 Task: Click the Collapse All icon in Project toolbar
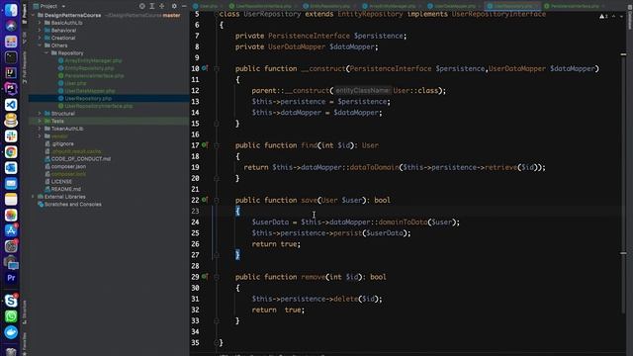tap(162, 6)
